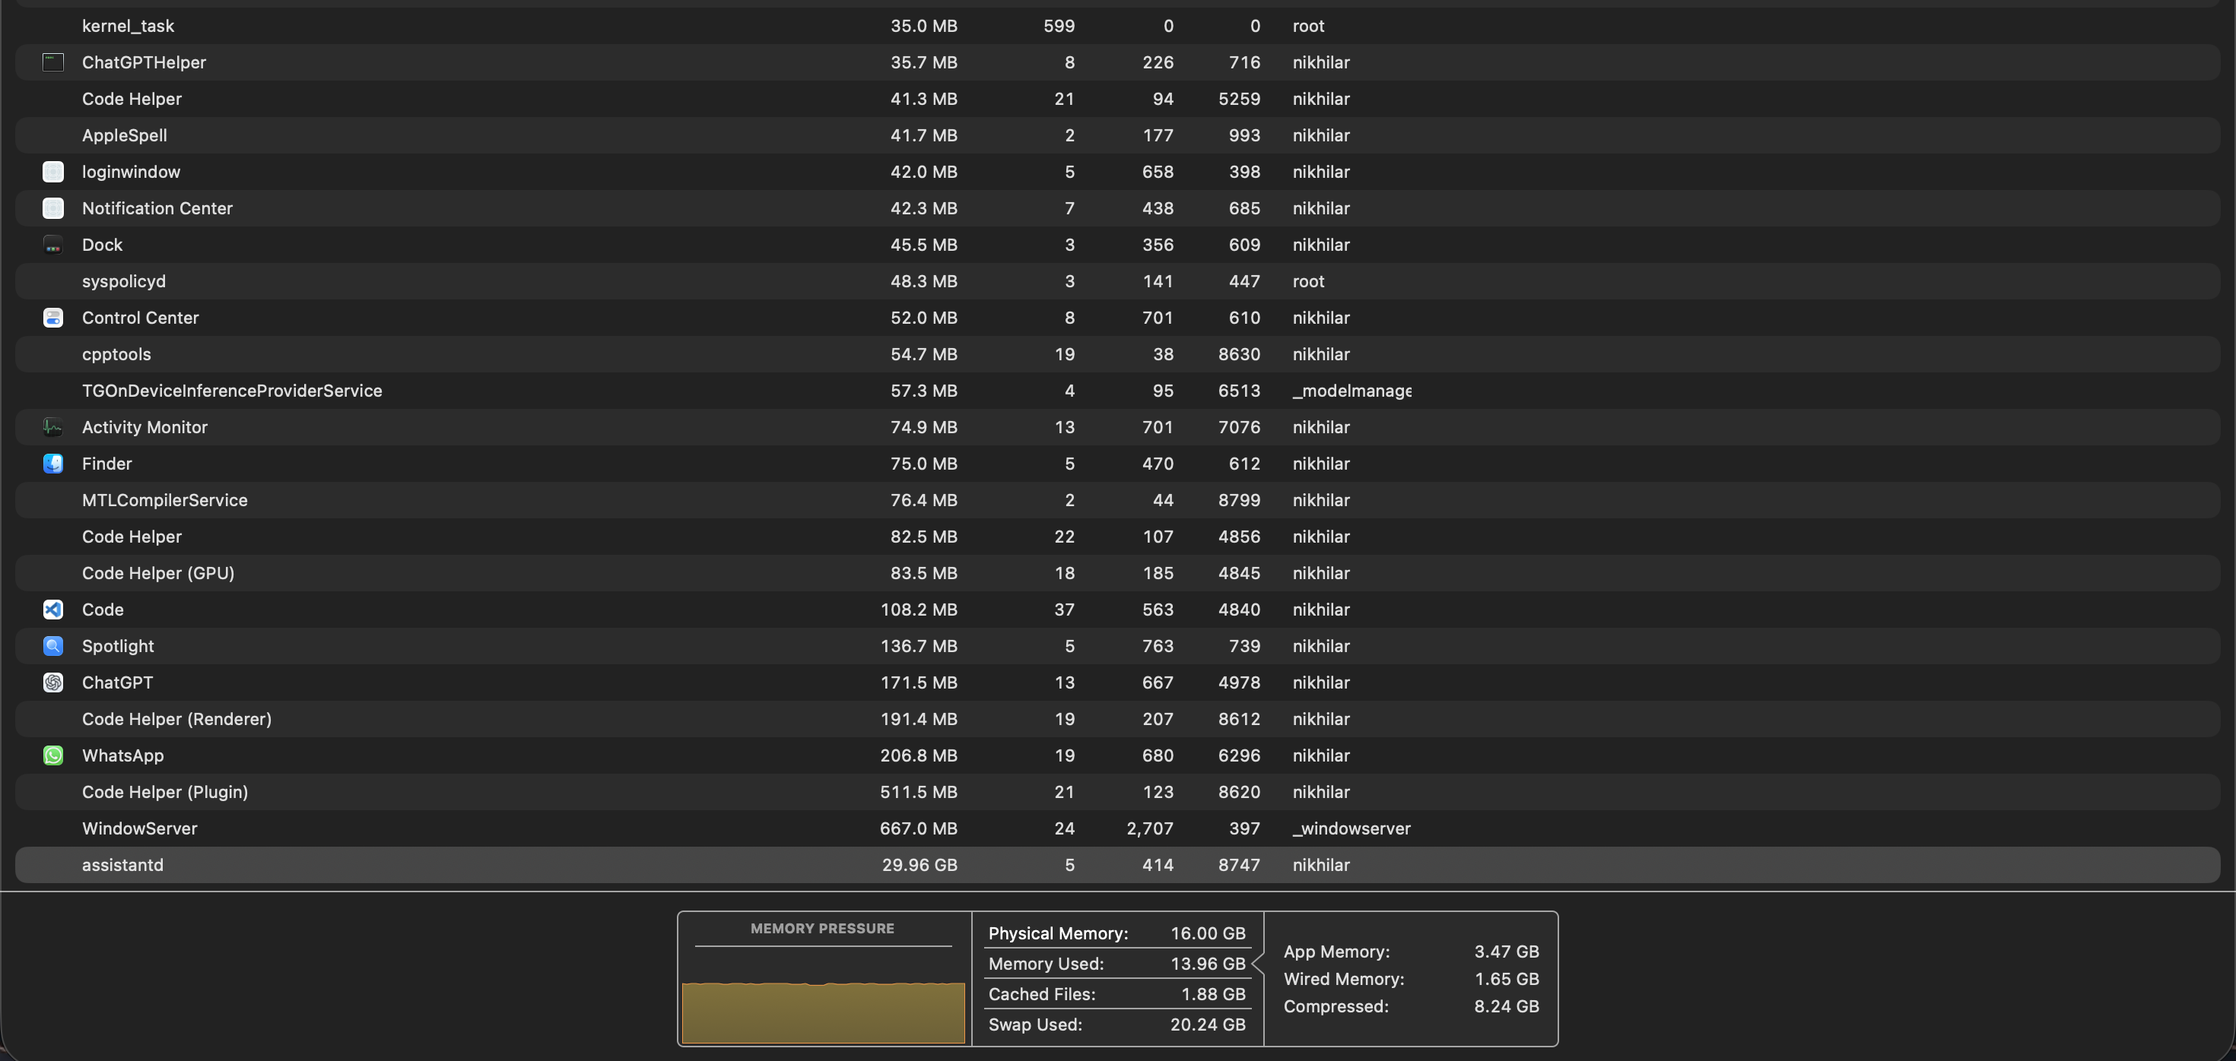Click the Activity Monitor icon
Screen dimensions: 2236x1061
[53, 427]
